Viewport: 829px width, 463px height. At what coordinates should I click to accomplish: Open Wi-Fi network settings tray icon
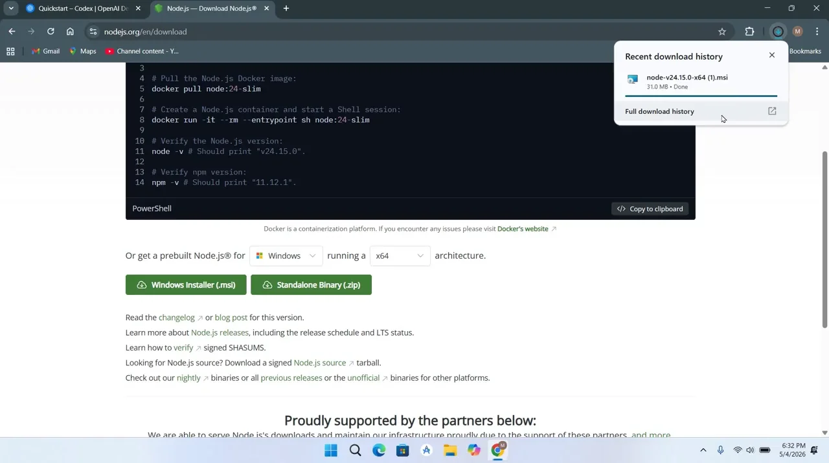pyautogui.click(x=737, y=450)
